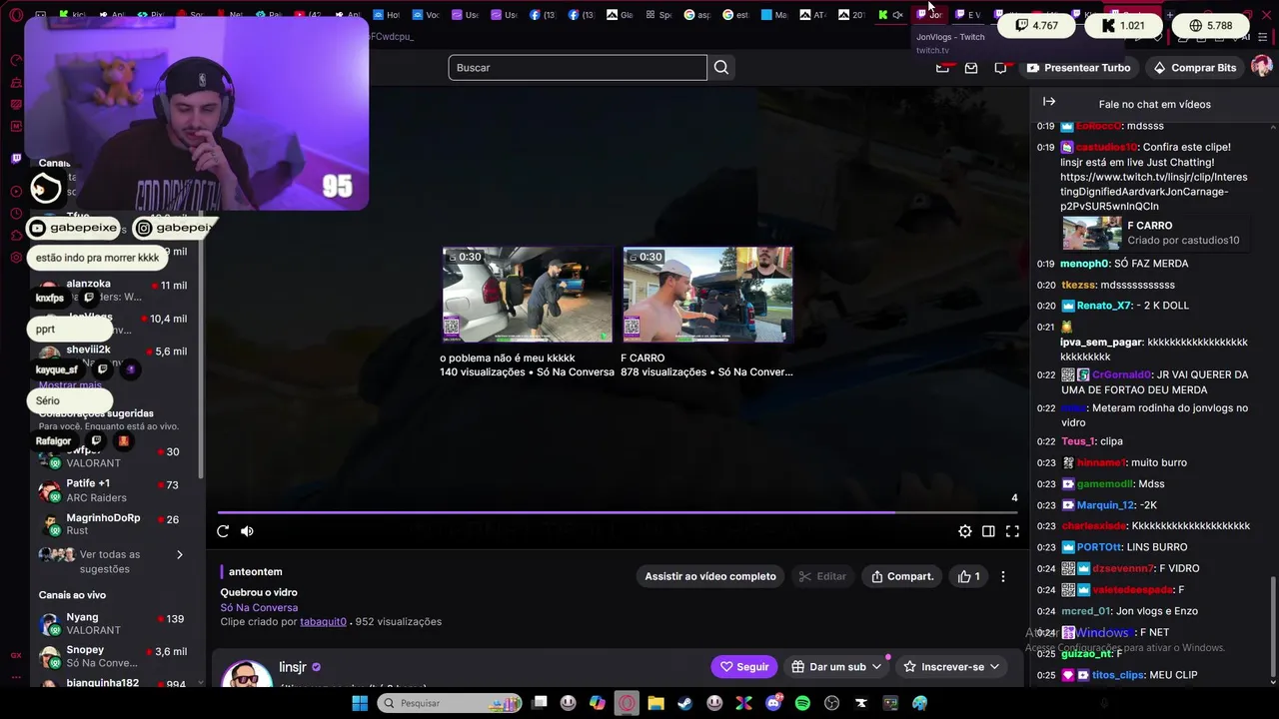Open Spotify from the taskbar
Viewport: 1279px width, 719px height.
pos(802,703)
